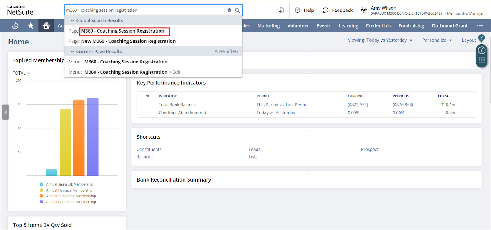
Task: Click the info guide icon on right
Action: click(x=481, y=50)
